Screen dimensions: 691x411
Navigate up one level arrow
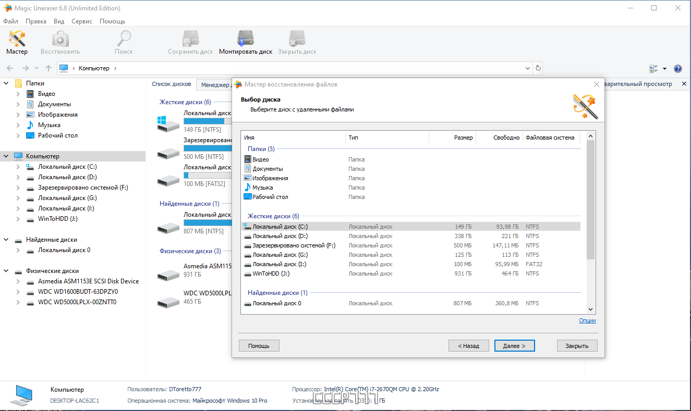coord(49,68)
